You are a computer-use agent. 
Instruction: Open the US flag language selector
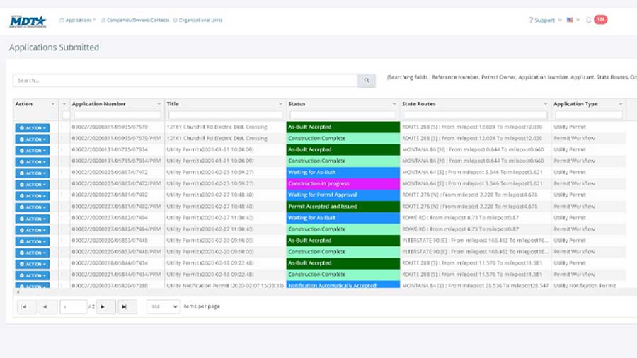(573, 20)
